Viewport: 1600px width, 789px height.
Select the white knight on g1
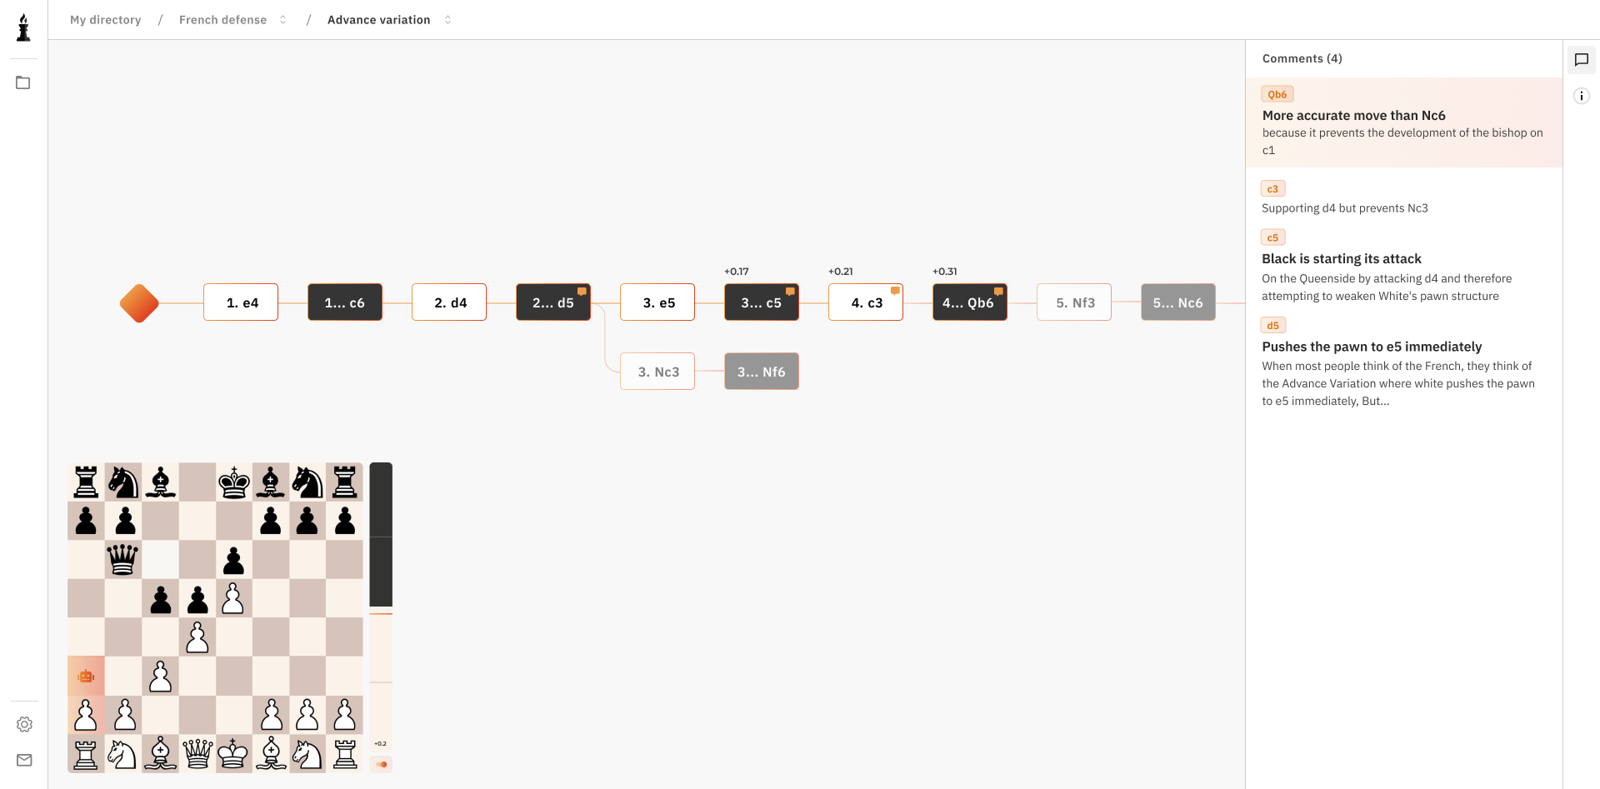pyautogui.click(x=307, y=753)
